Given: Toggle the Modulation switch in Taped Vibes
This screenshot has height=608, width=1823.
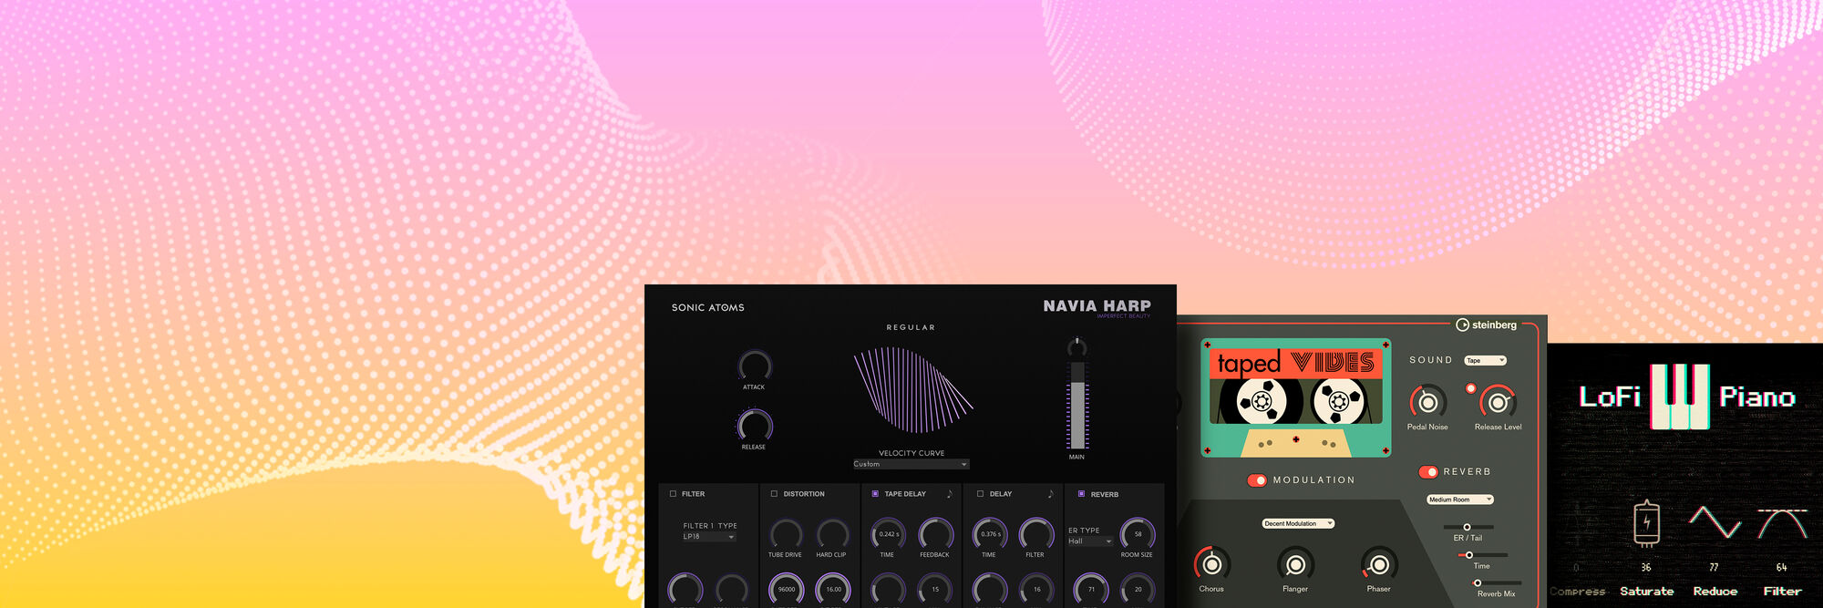Looking at the screenshot, I should pos(1257,480).
